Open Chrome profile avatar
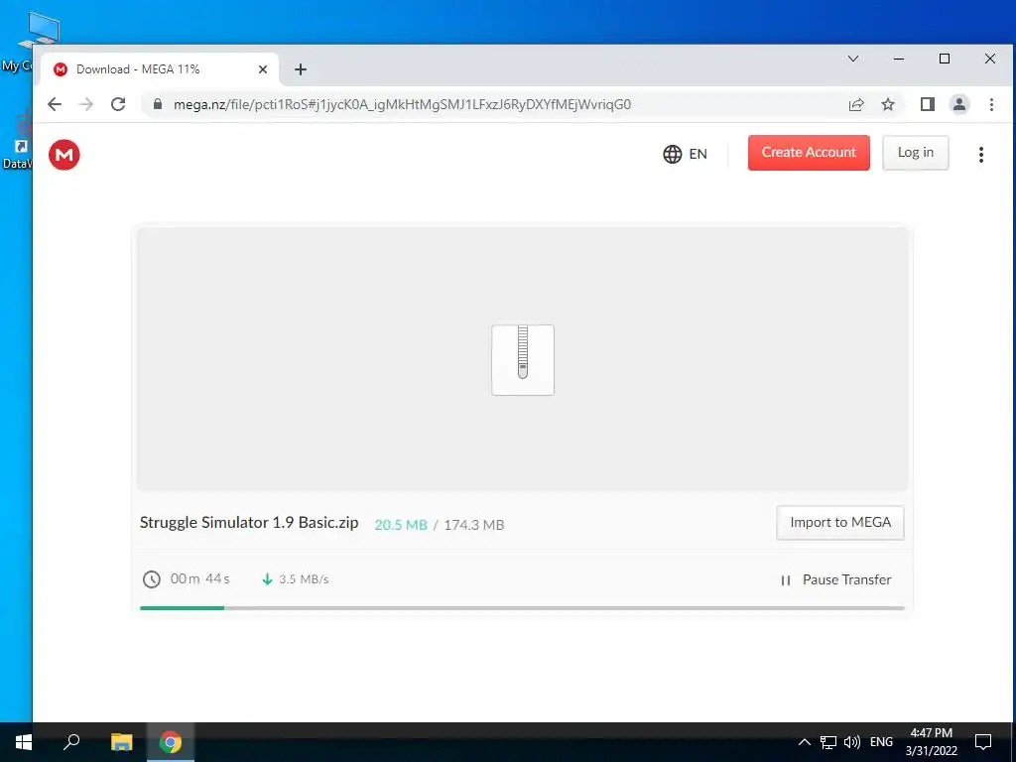 click(959, 104)
